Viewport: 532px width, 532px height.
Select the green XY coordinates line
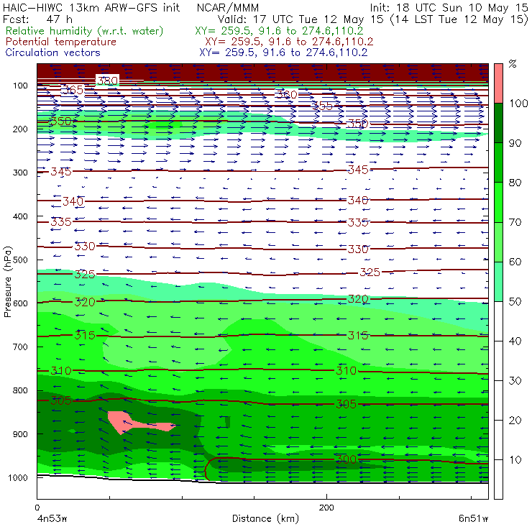coord(279,31)
